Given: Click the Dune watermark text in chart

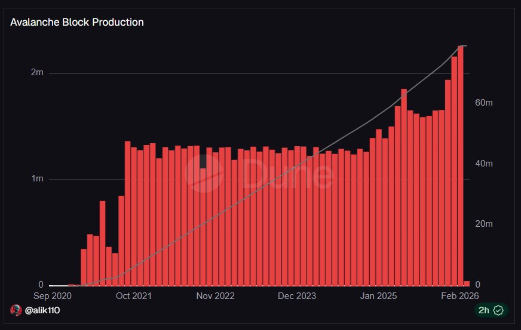Looking at the screenshot, I should tap(289, 174).
